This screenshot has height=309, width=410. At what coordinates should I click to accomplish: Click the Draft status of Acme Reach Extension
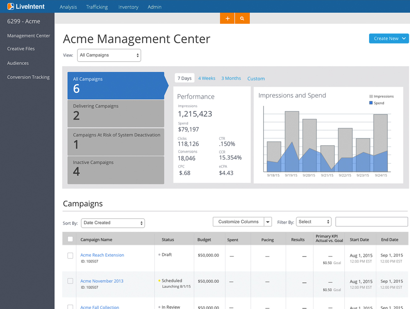[x=166, y=254]
